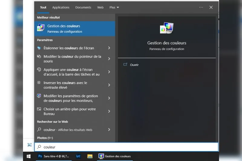Click the Ouvrir open-window icon
Image resolution: width=242 pixels, height=161 pixels.
pyautogui.click(x=125, y=64)
